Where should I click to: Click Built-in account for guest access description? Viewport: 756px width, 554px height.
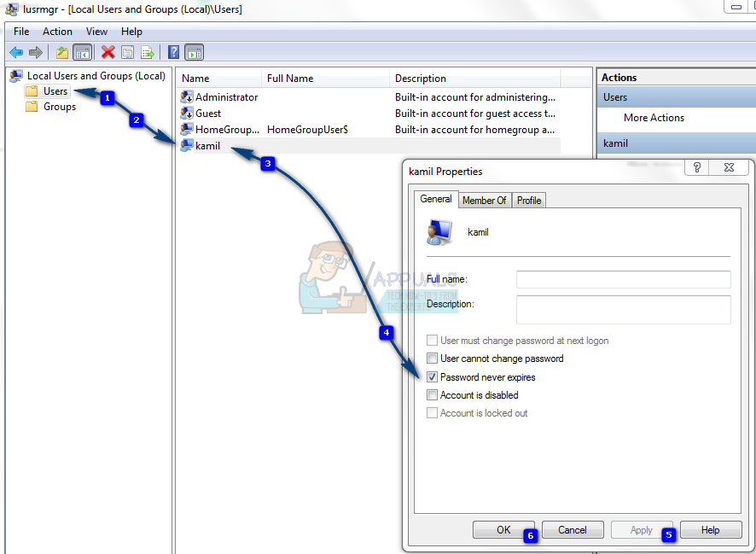tap(475, 114)
